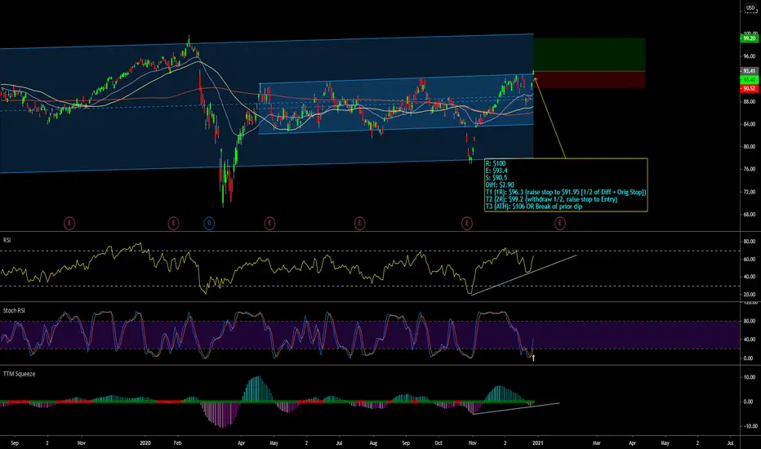This screenshot has height=449, width=761.
Task: Click the 20.00 value on the RSI scale
Action: point(750,295)
